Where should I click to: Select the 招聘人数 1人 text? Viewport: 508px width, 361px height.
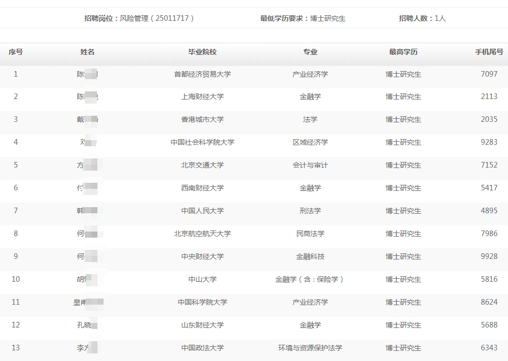point(422,18)
